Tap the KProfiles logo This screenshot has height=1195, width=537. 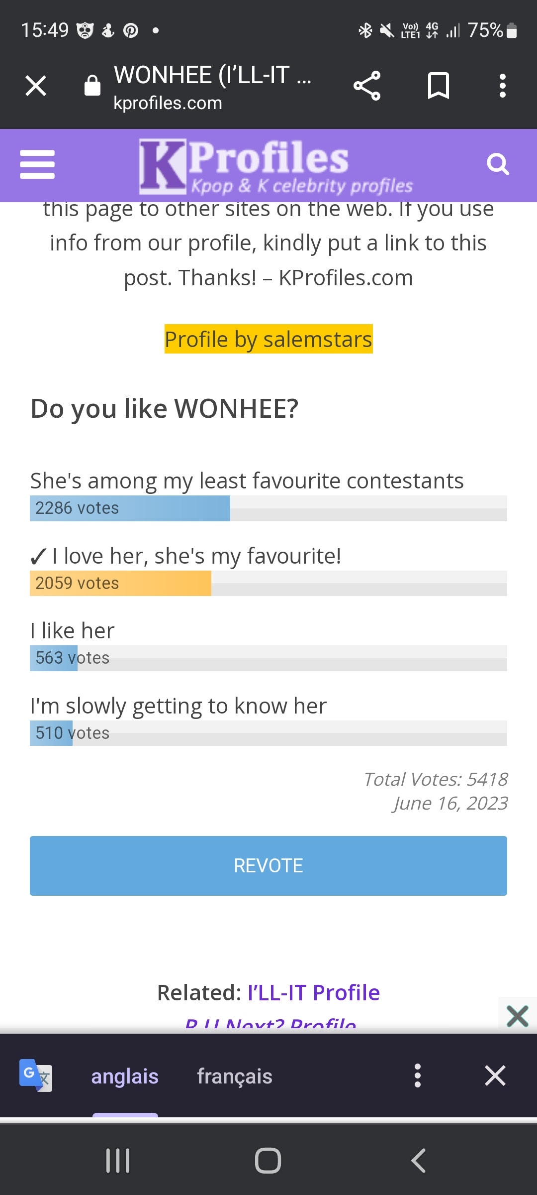(x=244, y=164)
